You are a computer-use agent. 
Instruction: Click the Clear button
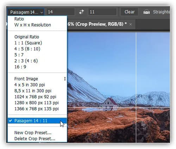coord(130,12)
